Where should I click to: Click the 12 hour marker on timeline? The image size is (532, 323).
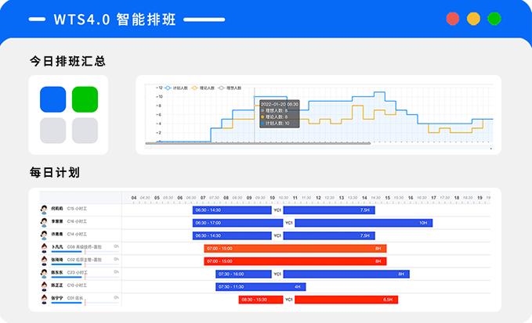tap(318, 198)
